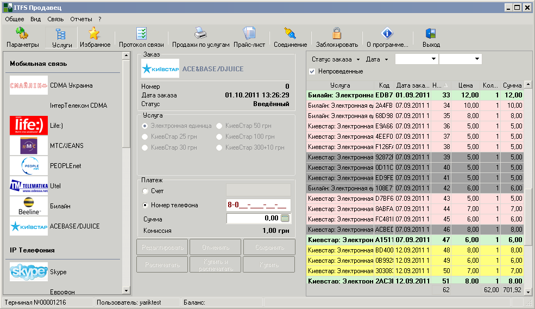The width and height of the screenshot is (535, 309).
Task: Toggle the Непроведенные checkbox
Action: (312, 71)
